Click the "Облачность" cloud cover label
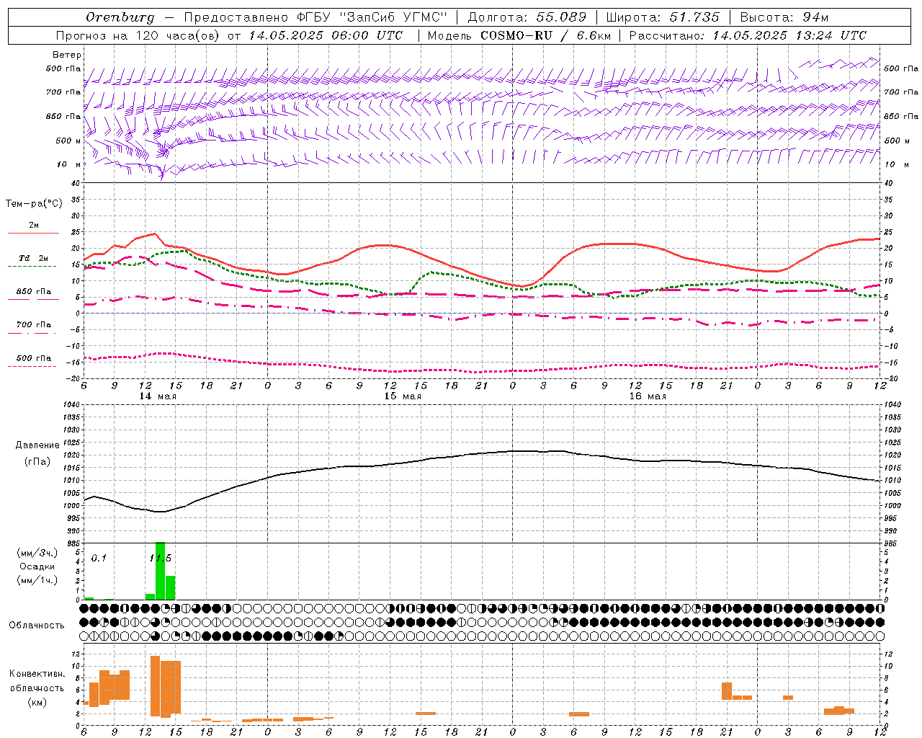The image size is (922, 738). click(x=37, y=625)
